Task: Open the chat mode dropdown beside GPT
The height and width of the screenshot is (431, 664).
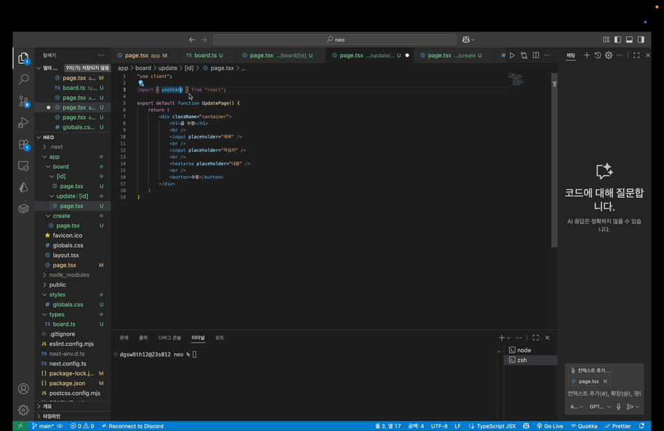Action: 576,407
